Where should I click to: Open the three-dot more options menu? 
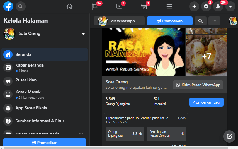coord(214,21)
